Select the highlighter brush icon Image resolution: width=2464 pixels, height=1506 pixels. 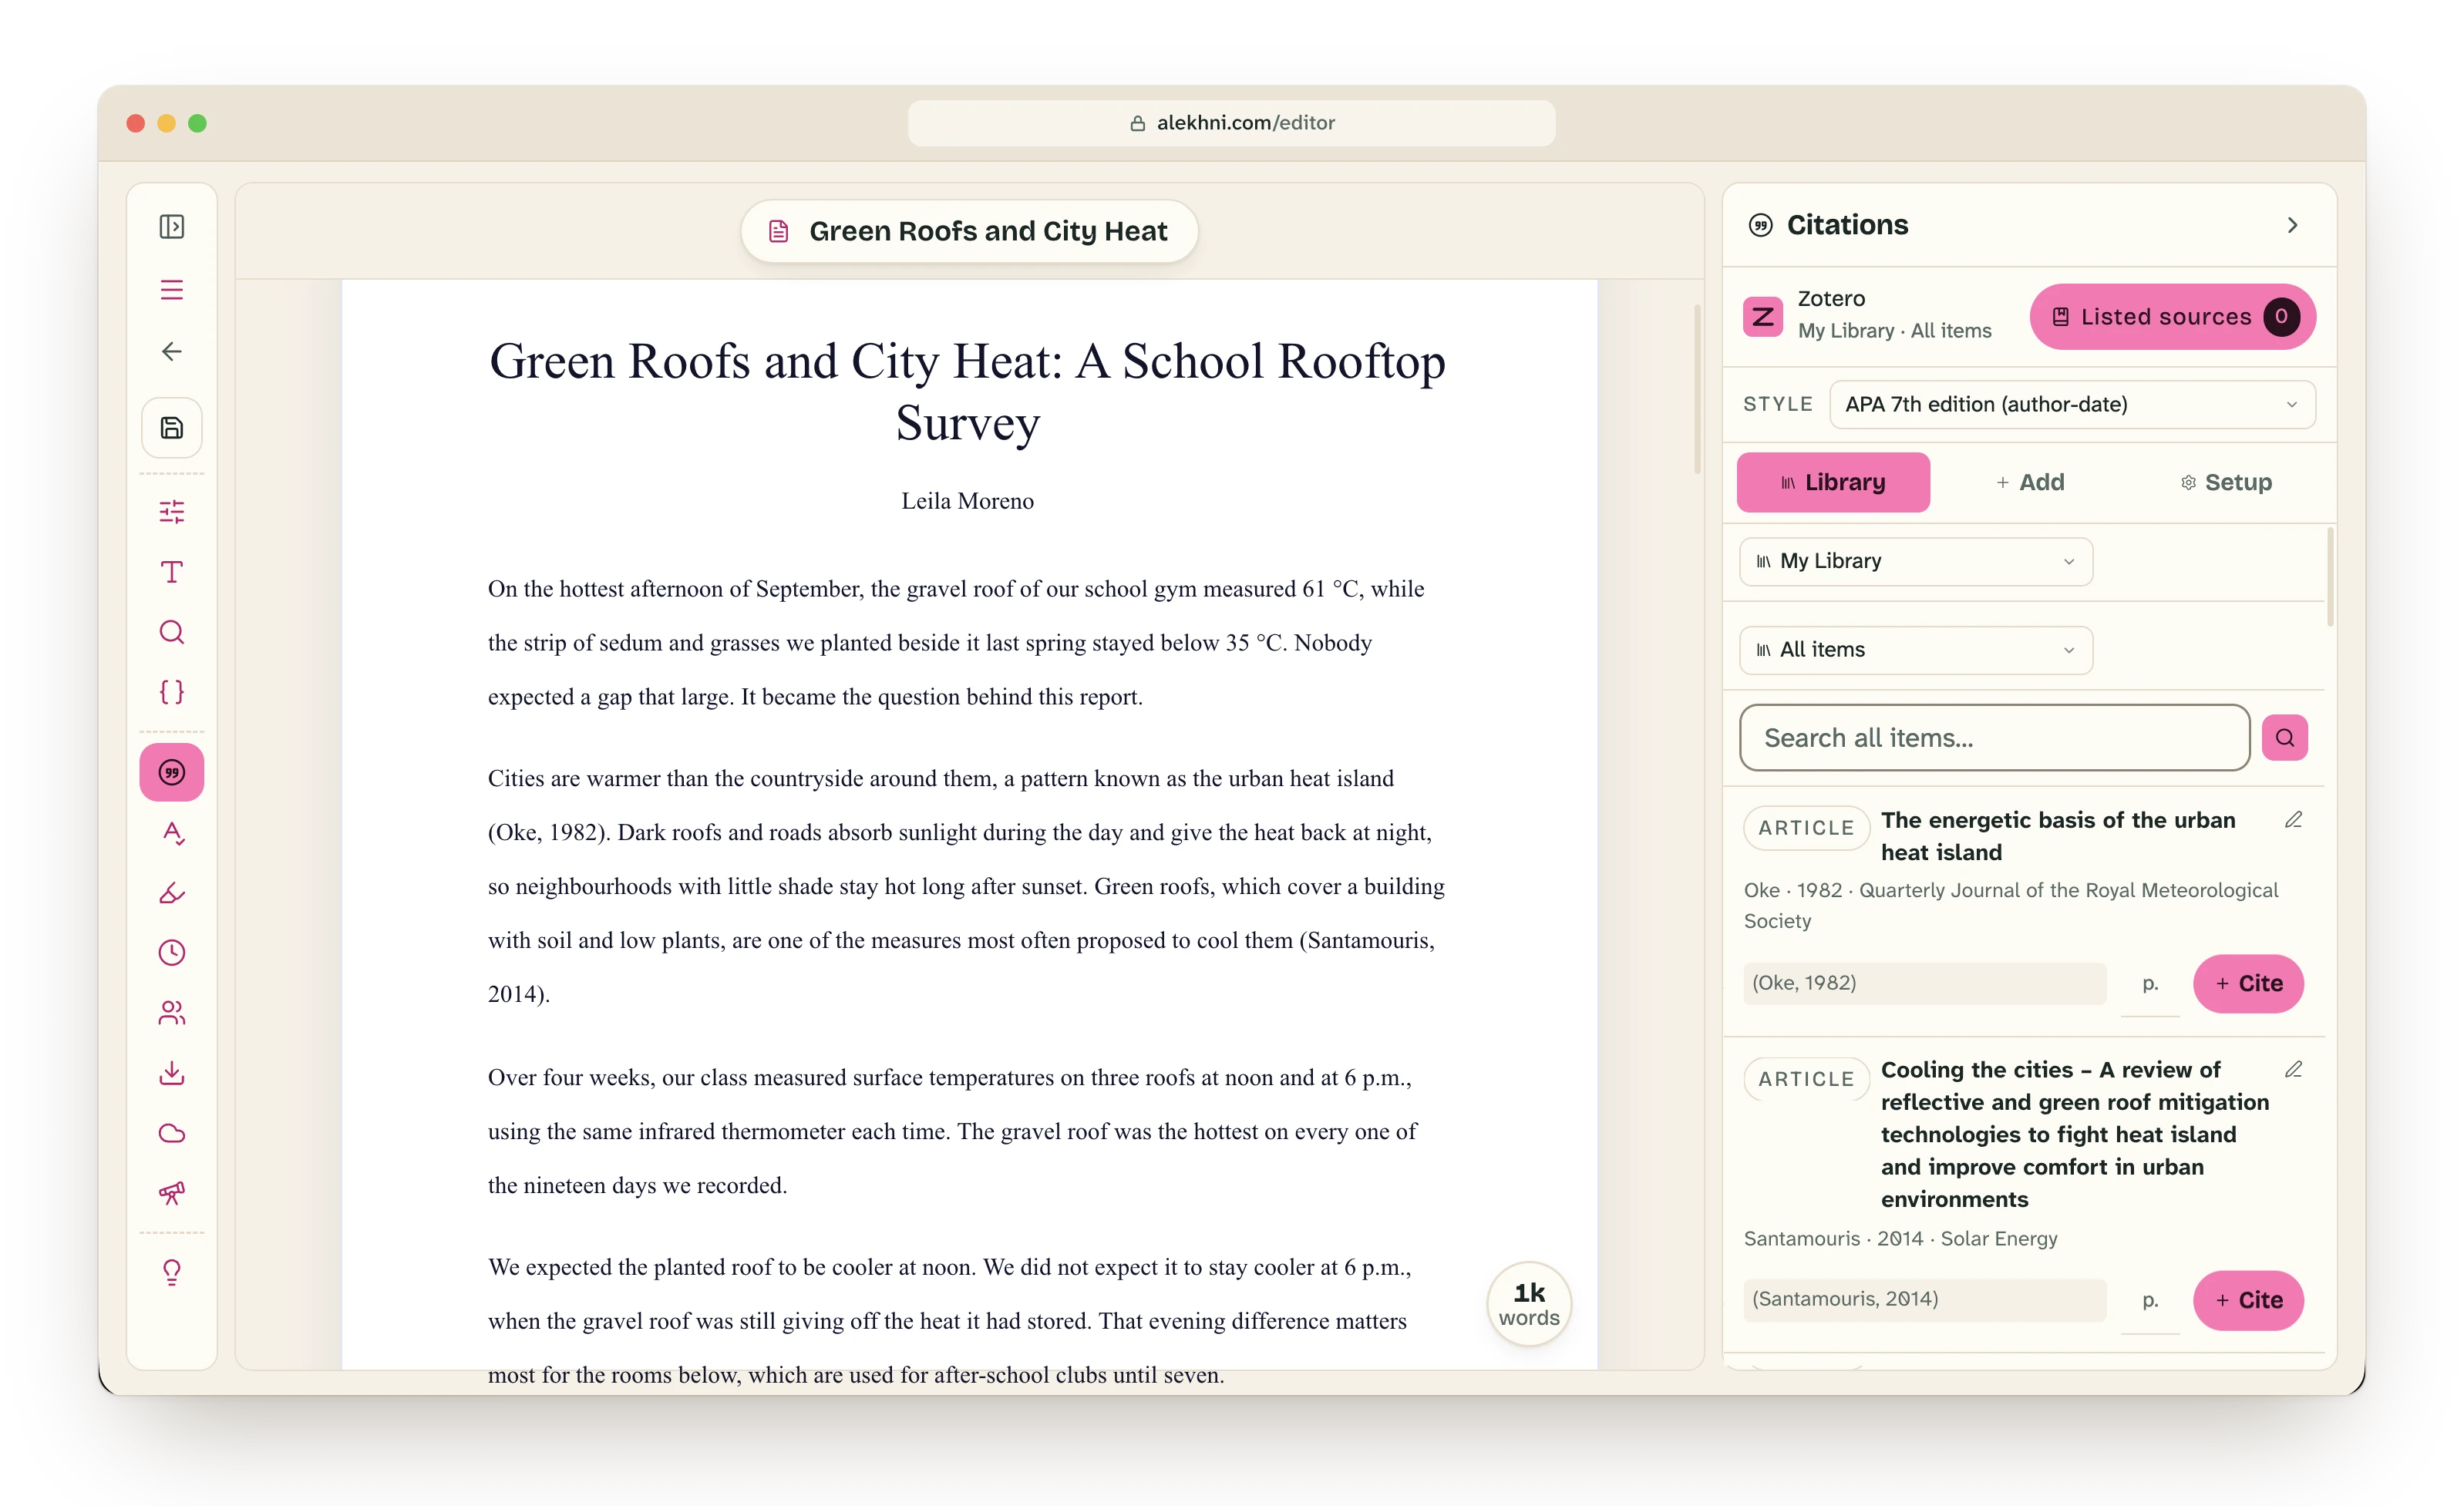pos(172,893)
